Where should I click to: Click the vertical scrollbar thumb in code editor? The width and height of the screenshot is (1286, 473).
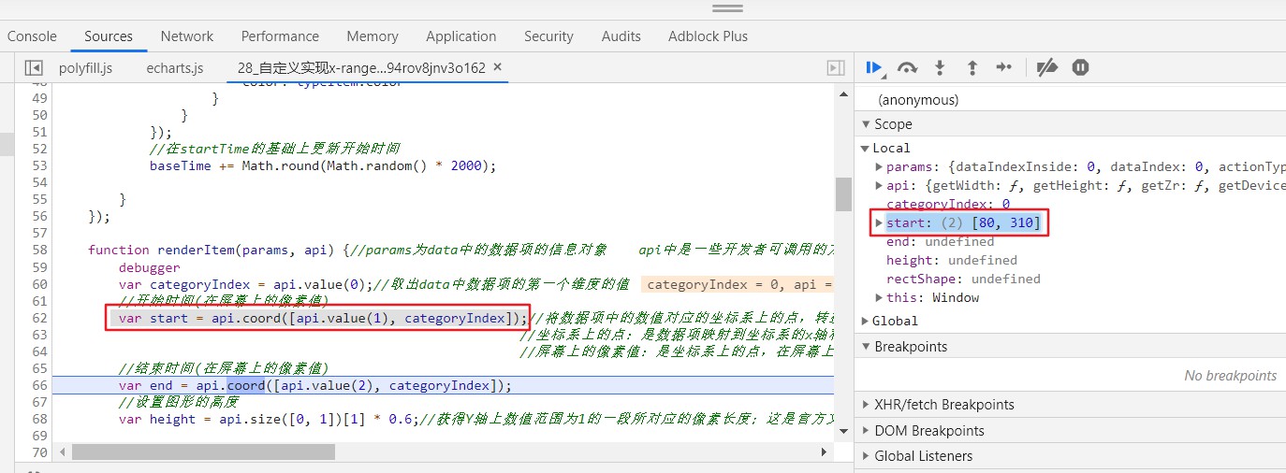click(843, 194)
